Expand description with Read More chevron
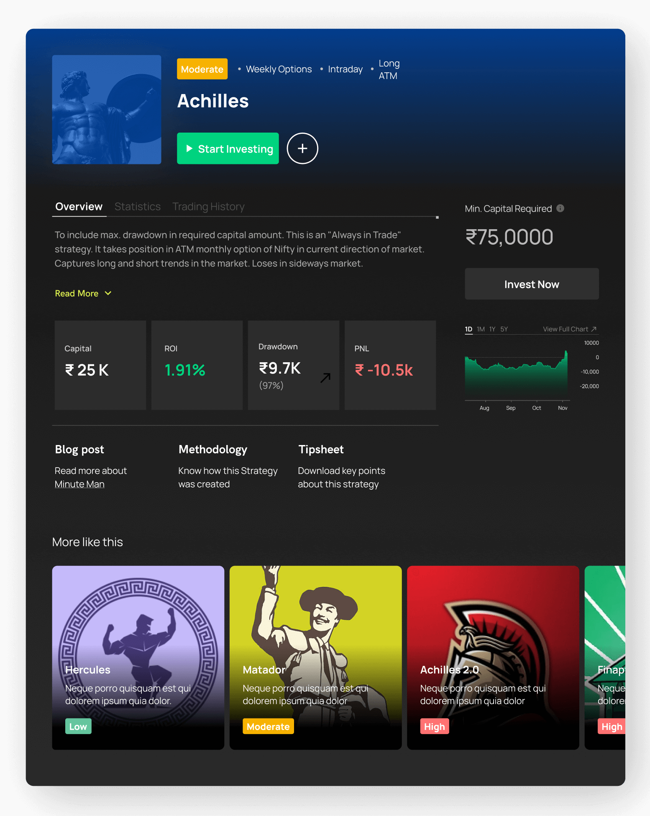This screenshot has width=650, height=816. (108, 293)
